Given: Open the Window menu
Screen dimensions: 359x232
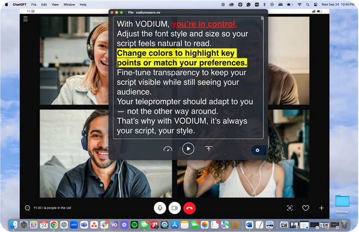Looking at the screenshot, I should pyautogui.click(x=69, y=4).
